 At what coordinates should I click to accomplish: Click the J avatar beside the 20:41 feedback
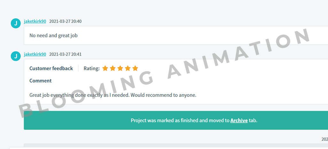[x=16, y=56]
